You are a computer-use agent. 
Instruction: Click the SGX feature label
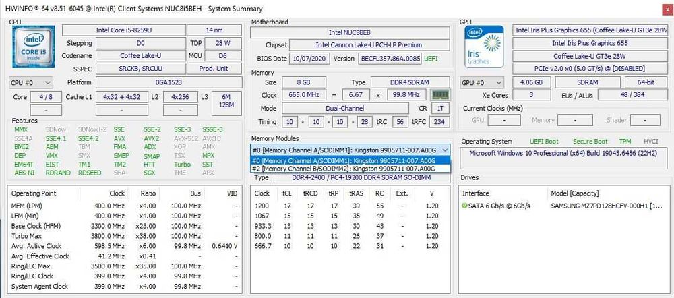149,173
